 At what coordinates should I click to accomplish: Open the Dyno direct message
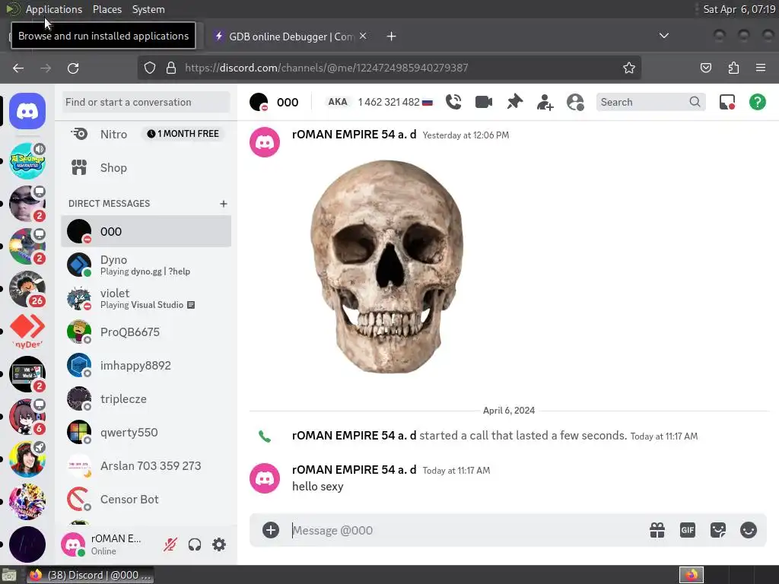[x=146, y=265]
